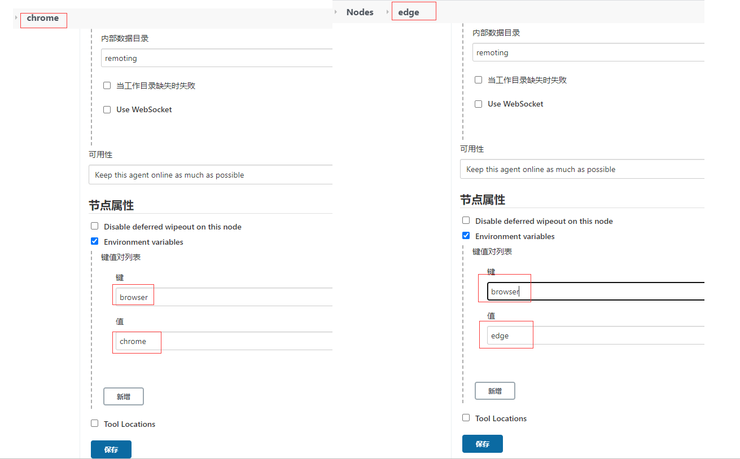Open the 可用性 dropdown on the edge node
This screenshot has height=459, width=740.
coord(581,169)
